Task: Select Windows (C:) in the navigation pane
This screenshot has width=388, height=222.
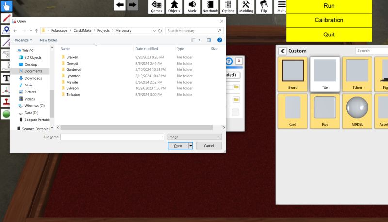Action: coord(34,106)
